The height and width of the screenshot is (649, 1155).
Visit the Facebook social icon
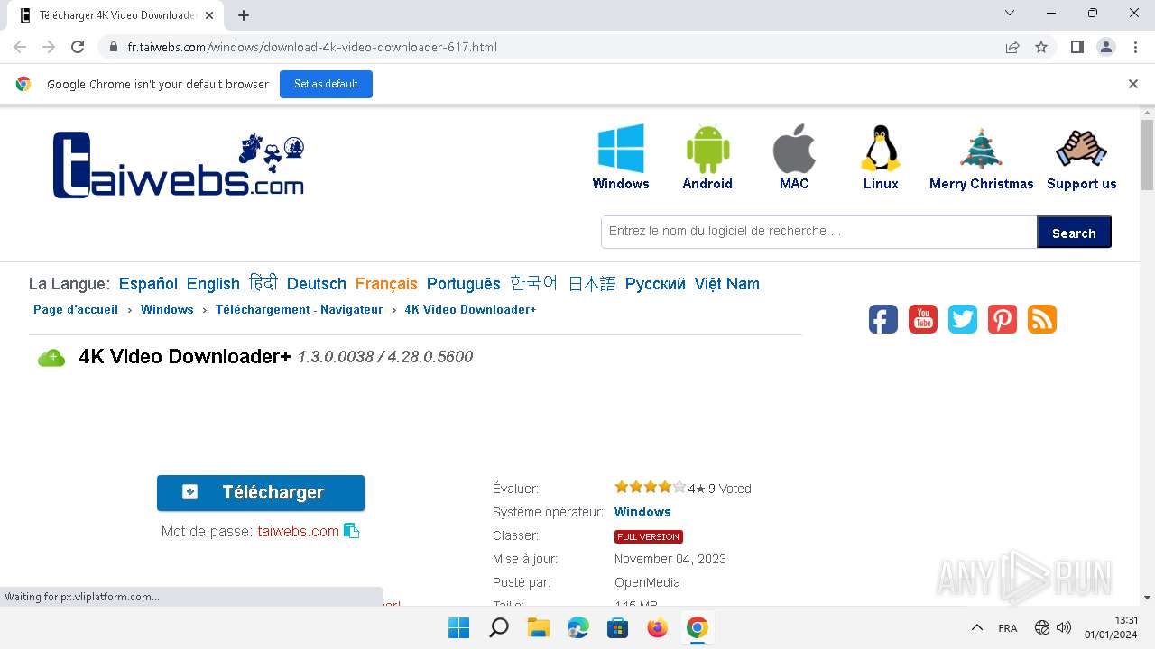click(x=883, y=319)
